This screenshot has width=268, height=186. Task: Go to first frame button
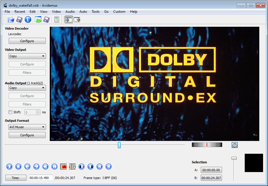(x=100, y=167)
